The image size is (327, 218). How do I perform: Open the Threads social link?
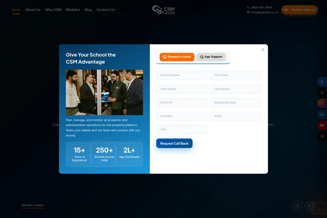(x=322, y=136)
